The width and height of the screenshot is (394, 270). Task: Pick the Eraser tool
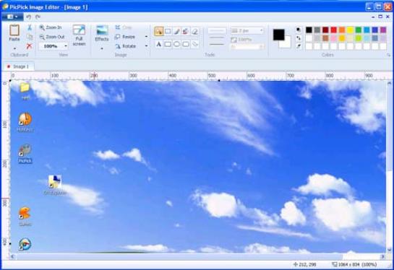(x=194, y=31)
